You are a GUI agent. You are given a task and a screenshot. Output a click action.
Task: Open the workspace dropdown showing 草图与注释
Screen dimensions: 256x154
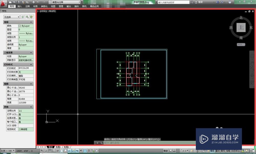click(x=64, y=2)
